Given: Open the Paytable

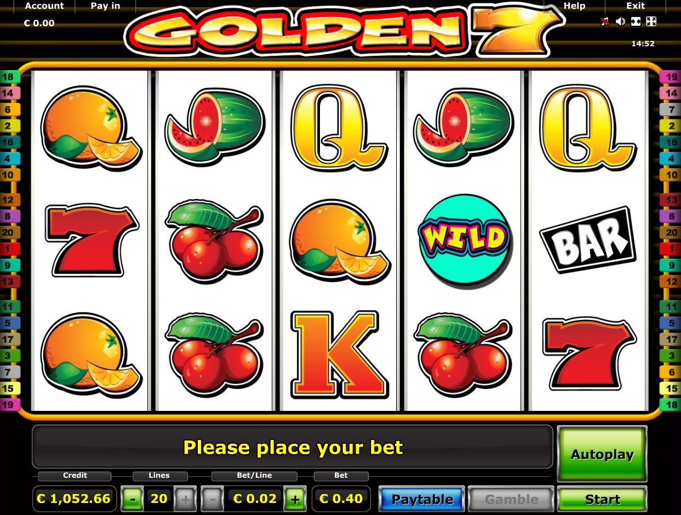Looking at the screenshot, I should point(422,499).
